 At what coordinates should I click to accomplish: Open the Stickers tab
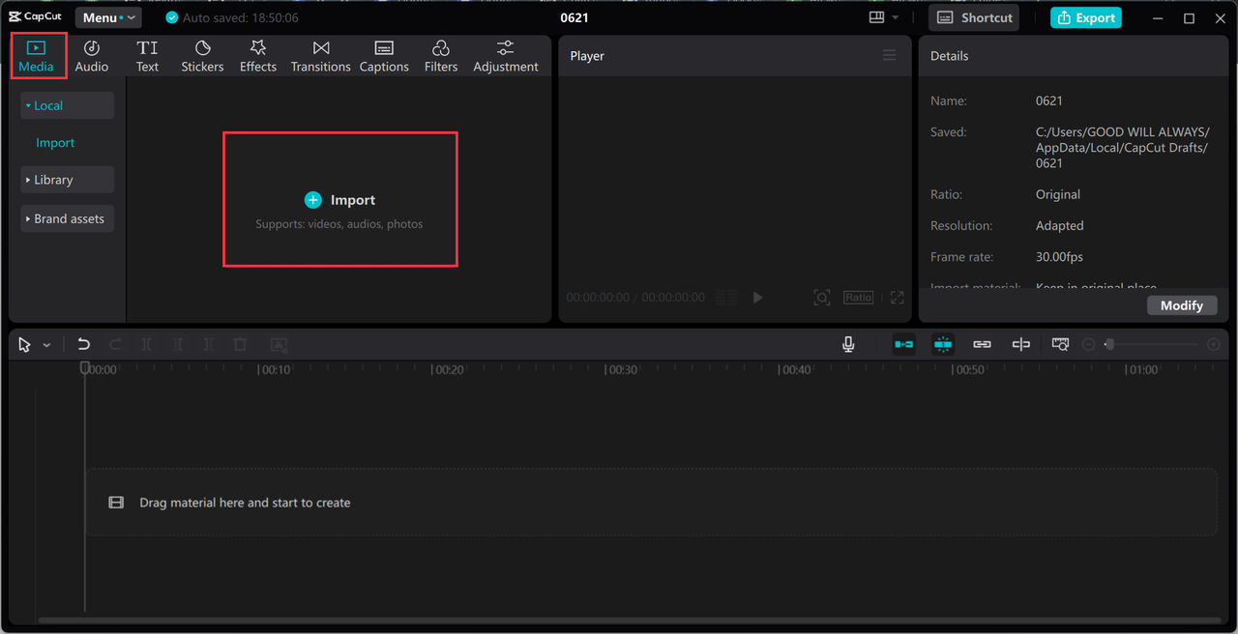[202, 56]
